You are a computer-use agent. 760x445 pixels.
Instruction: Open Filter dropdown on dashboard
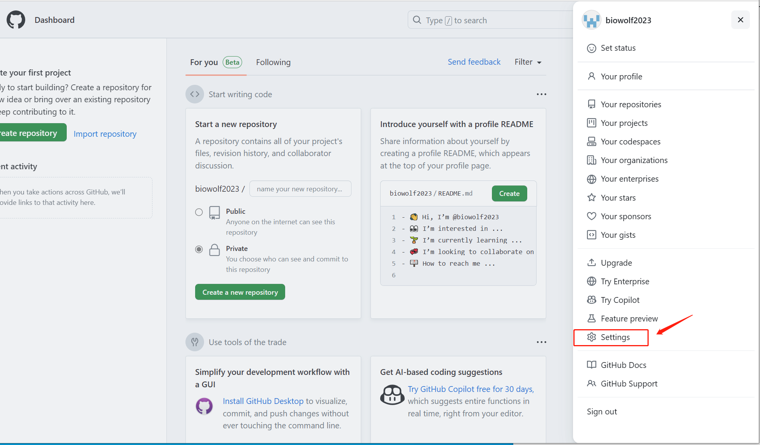(x=528, y=62)
